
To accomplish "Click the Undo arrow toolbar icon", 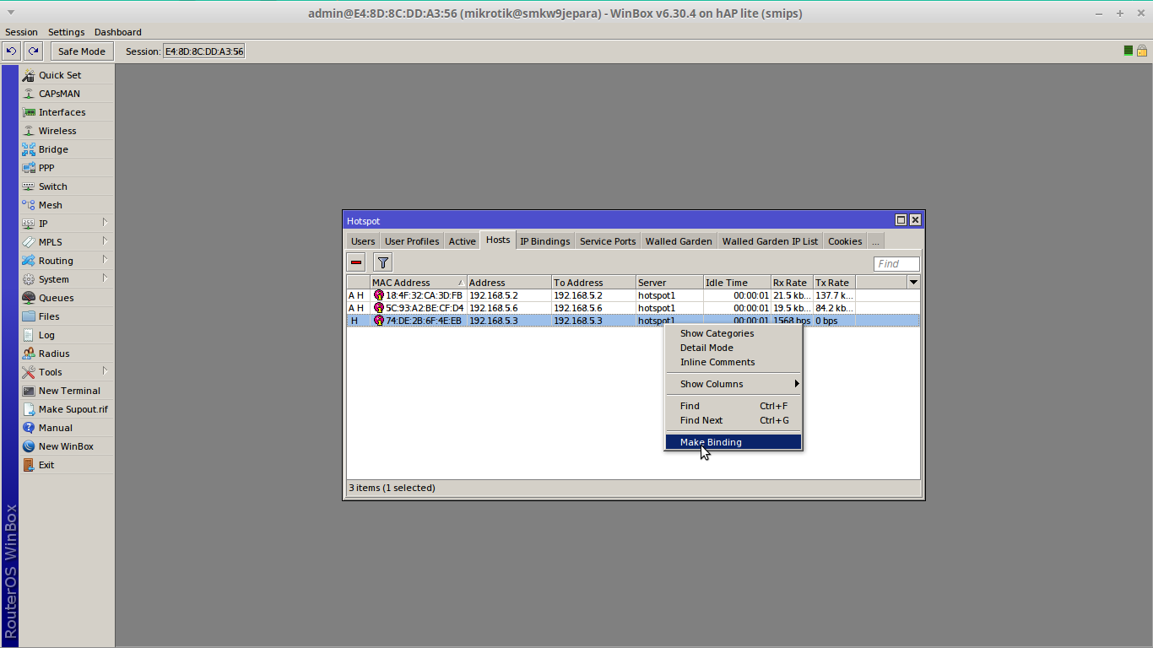I will click(11, 51).
